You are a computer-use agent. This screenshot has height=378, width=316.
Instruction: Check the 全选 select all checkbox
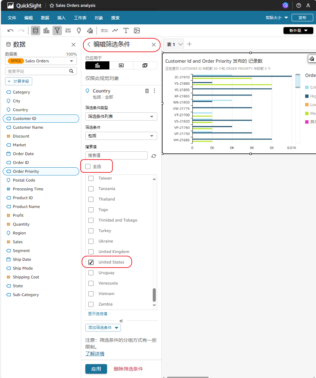[x=88, y=166]
